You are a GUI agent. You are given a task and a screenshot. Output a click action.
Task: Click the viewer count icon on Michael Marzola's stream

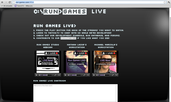click(x=104, y=53)
